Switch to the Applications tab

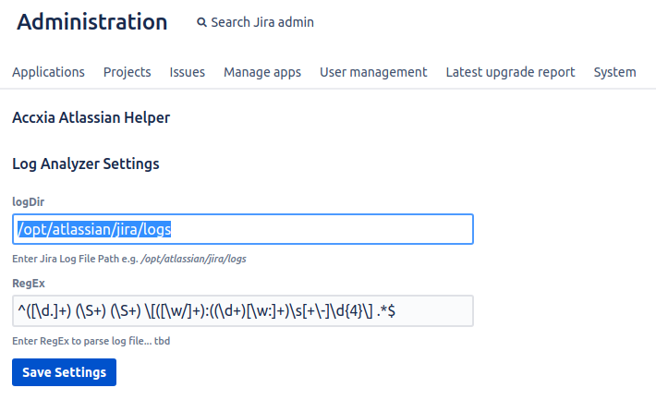(48, 72)
